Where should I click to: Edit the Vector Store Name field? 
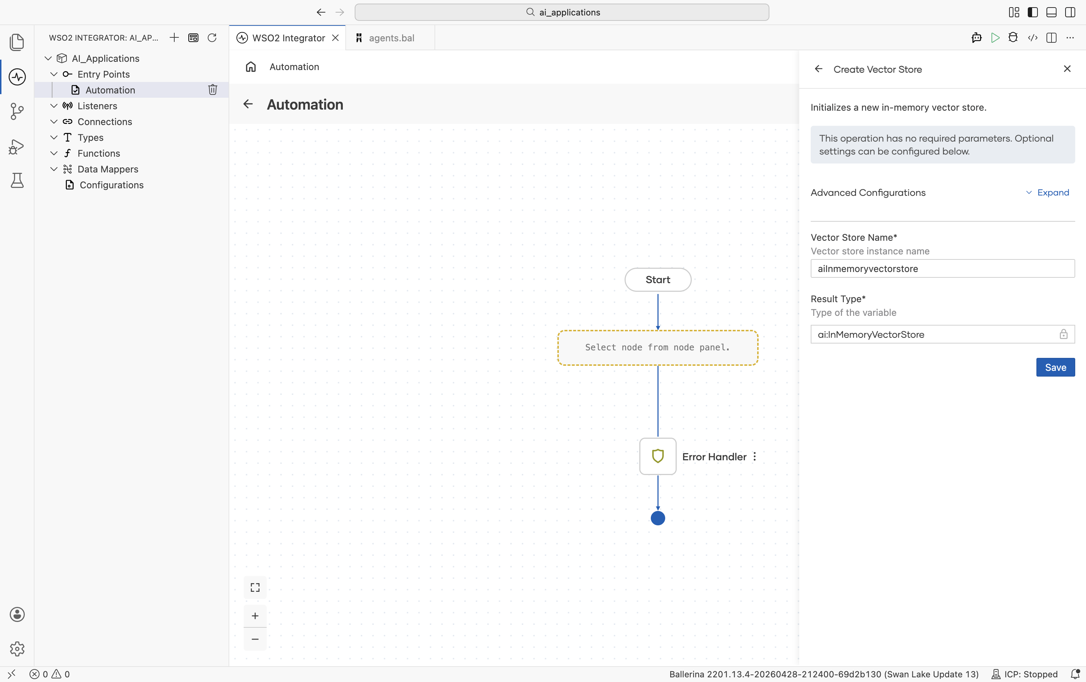tap(943, 268)
